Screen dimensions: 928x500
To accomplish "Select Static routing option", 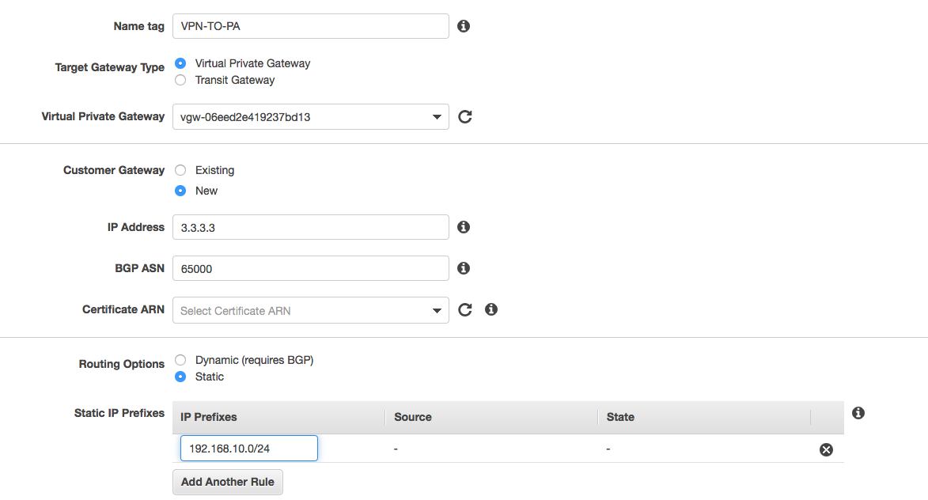I will point(180,377).
